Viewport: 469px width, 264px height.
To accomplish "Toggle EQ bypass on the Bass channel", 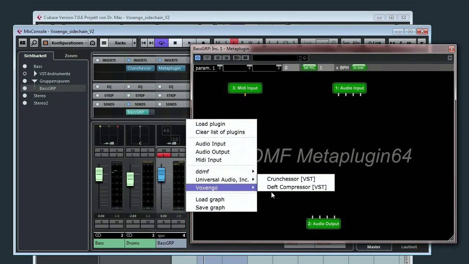I will pos(97,87).
